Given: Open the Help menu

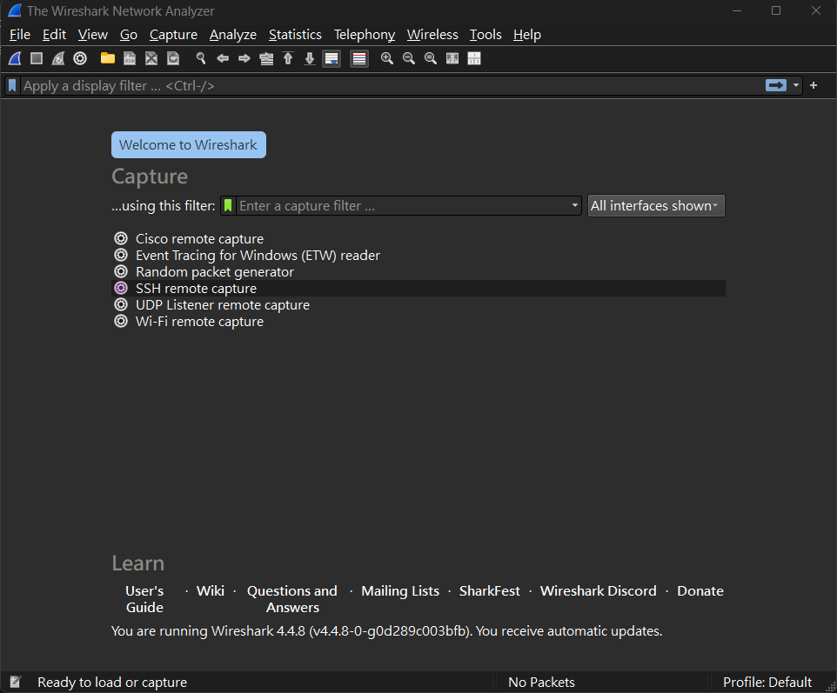Looking at the screenshot, I should (x=527, y=35).
